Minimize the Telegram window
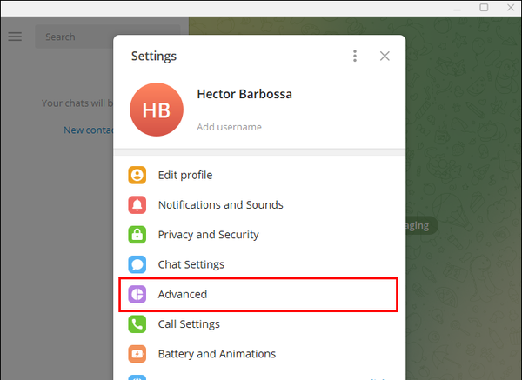Viewport: 522px width, 380px height. click(x=457, y=8)
